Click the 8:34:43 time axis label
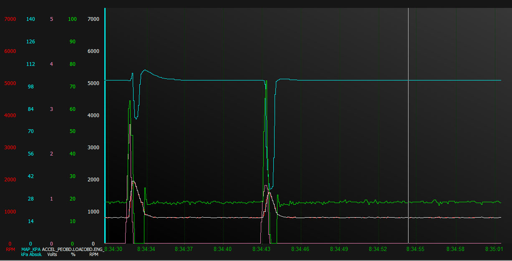Viewport: 512px width, 261px height. click(x=262, y=249)
